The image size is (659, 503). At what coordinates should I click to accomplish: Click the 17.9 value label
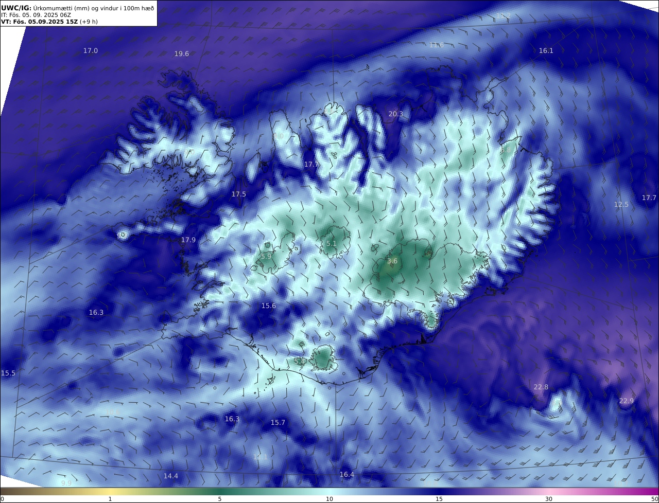pos(188,240)
